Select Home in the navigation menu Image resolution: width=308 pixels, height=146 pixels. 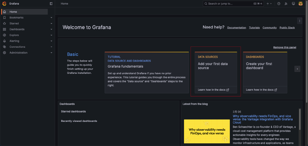25,12
